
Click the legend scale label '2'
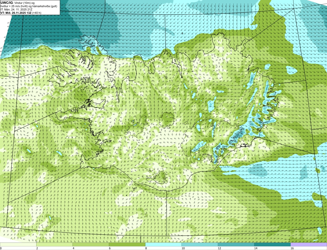(x=37, y=248)
